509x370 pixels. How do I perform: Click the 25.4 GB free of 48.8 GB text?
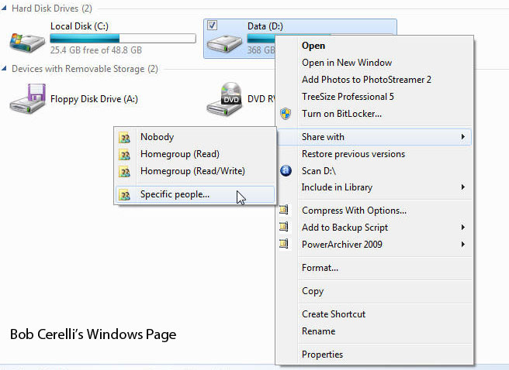[x=96, y=50]
